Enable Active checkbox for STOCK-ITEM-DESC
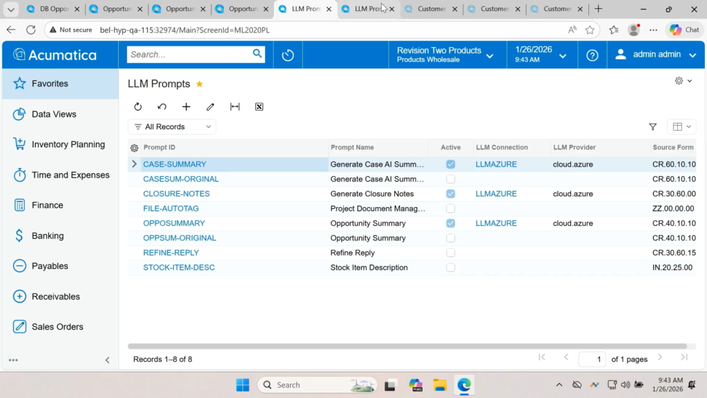This screenshot has height=398, width=707. point(450,267)
